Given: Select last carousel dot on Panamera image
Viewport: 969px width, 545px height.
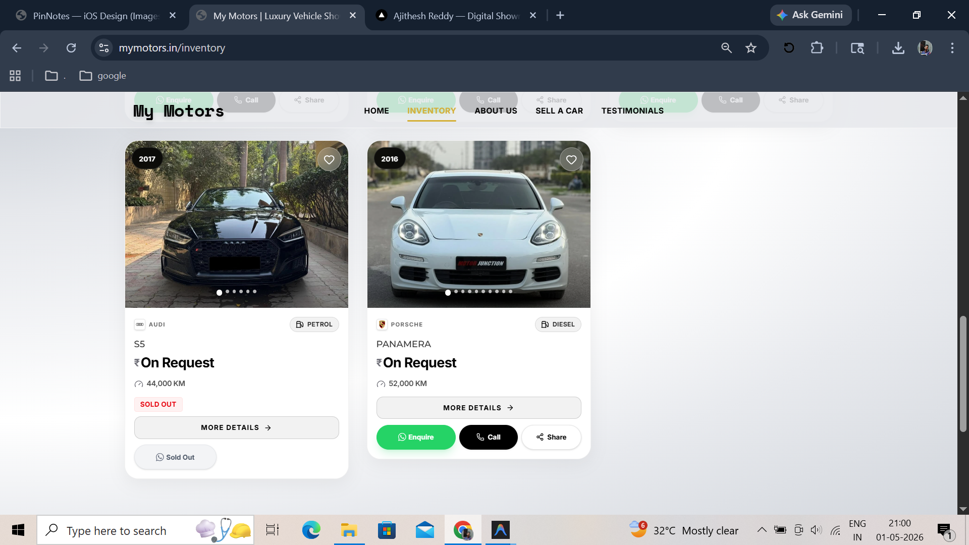Looking at the screenshot, I should click(510, 292).
